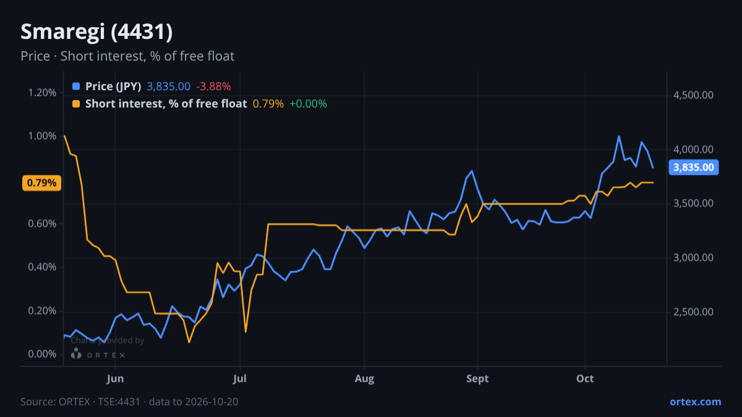This screenshot has width=742, height=417.
Task: Click the 4,000.00 right axis label
Action: (694, 150)
